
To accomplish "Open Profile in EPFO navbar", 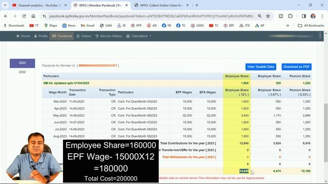I will (x=41, y=36).
